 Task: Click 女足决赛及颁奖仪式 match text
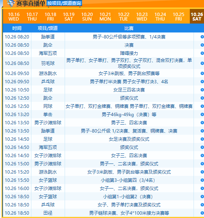point(129,139)
